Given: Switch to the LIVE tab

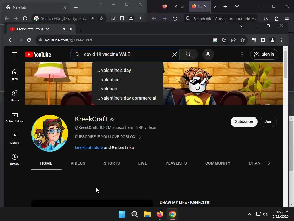Looking at the screenshot, I should pos(142,163).
